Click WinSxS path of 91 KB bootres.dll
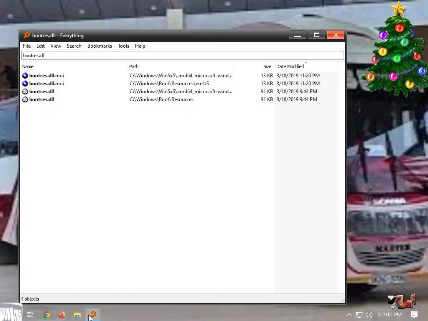Viewport: 428px width, 321px height. click(x=181, y=92)
